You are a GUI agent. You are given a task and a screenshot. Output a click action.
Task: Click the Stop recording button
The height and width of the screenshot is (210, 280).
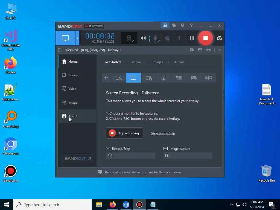(124, 133)
